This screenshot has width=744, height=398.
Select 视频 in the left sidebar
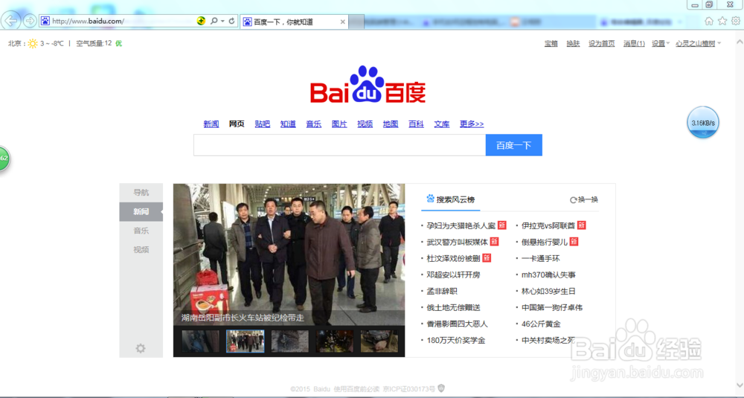point(141,249)
